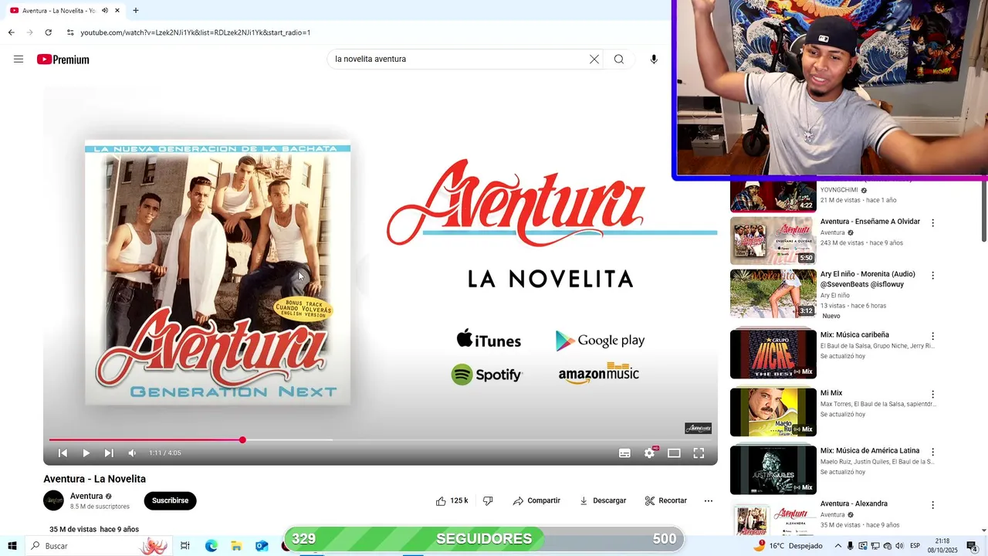This screenshot has height=556, width=988.
Task: Go to the YouTube Premium home logo
Action: click(x=63, y=59)
